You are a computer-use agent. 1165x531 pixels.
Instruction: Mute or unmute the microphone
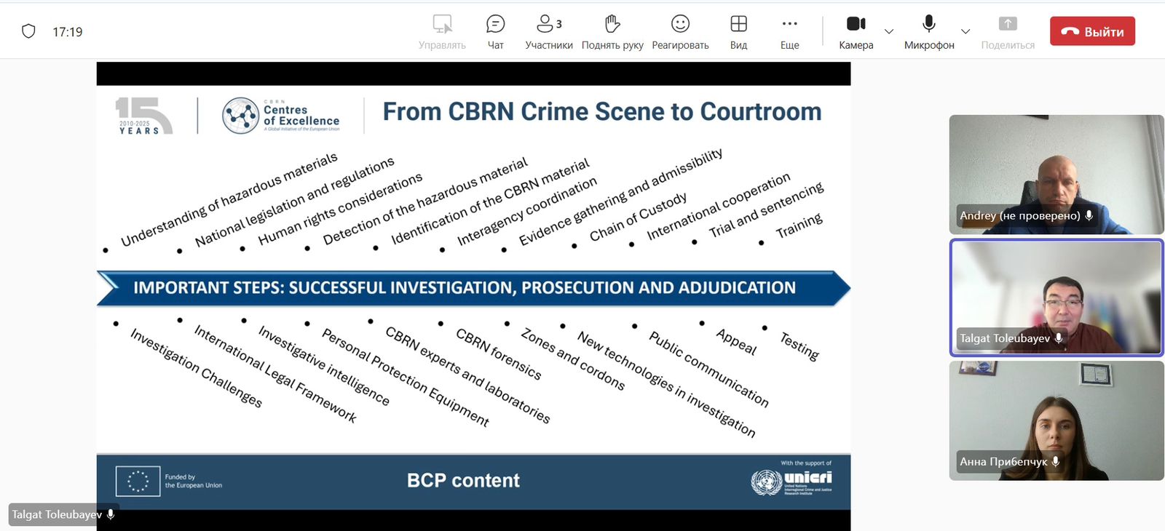pos(928,25)
